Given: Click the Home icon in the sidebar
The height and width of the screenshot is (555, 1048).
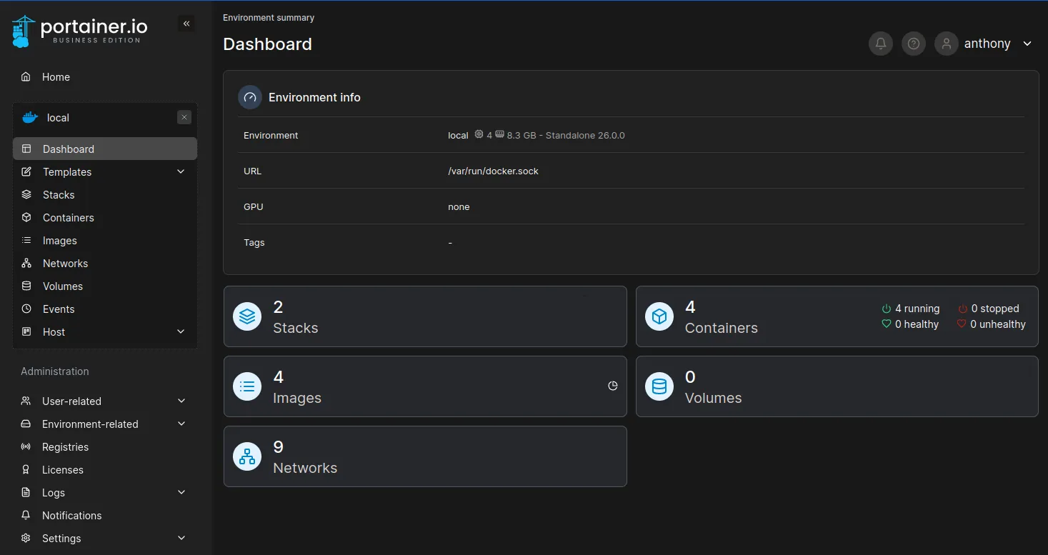Looking at the screenshot, I should (26, 76).
